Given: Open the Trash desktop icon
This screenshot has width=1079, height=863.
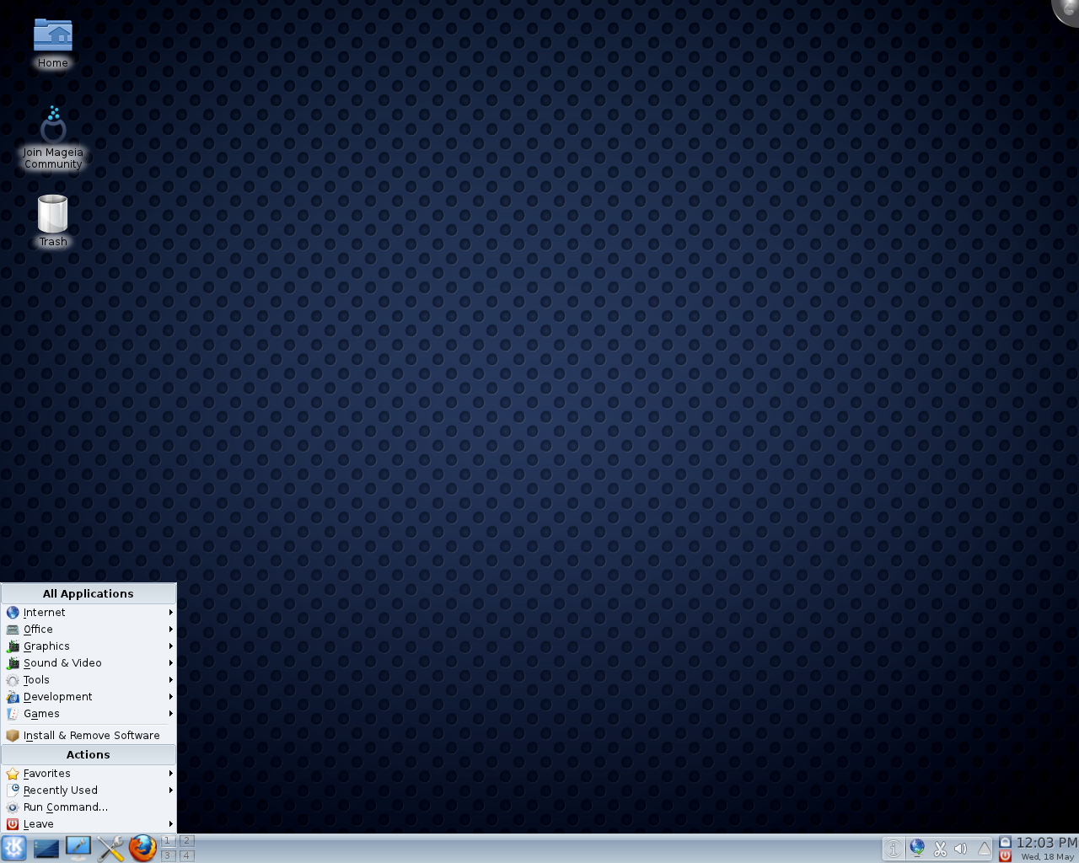Looking at the screenshot, I should coord(53,221).
